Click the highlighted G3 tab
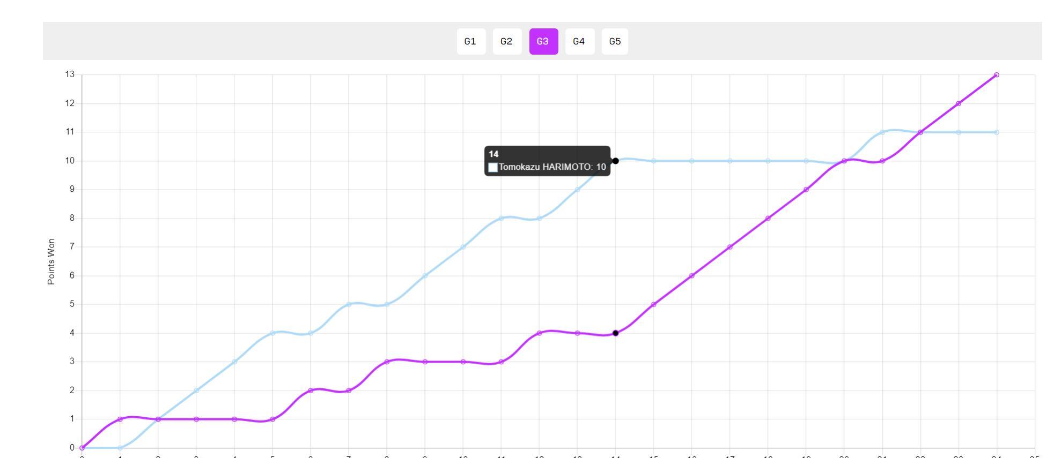Viewport: 1054px width, 458px height. 543,42
